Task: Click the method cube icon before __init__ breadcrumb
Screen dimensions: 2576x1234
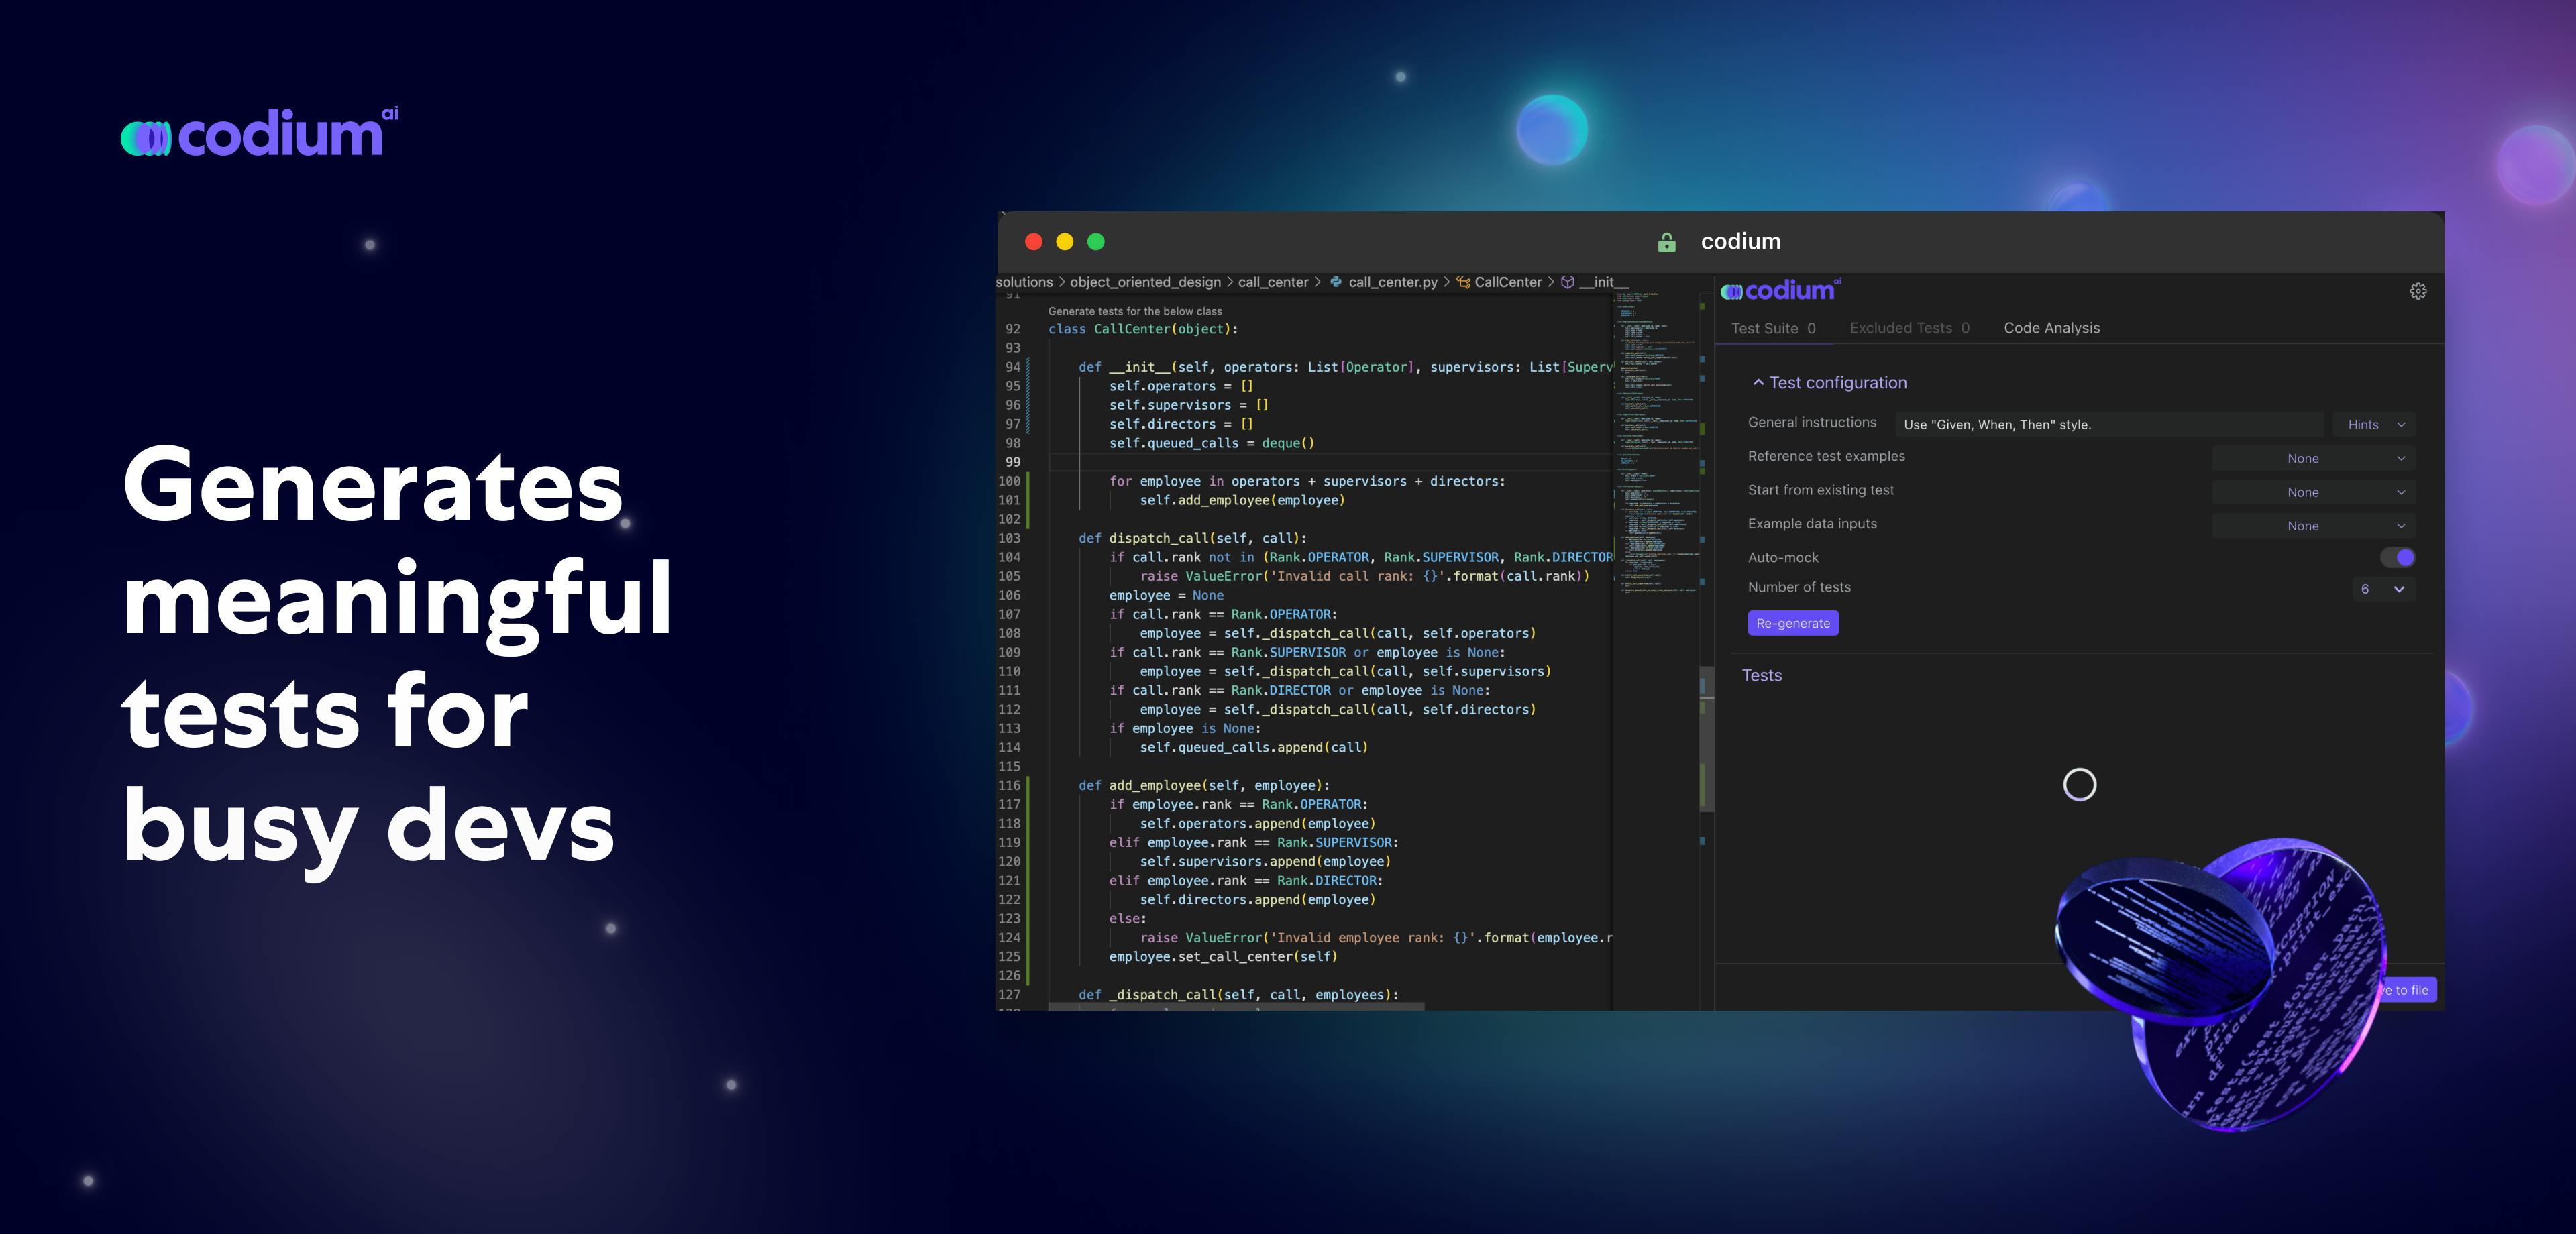Action: click(x=1568, y=282)
